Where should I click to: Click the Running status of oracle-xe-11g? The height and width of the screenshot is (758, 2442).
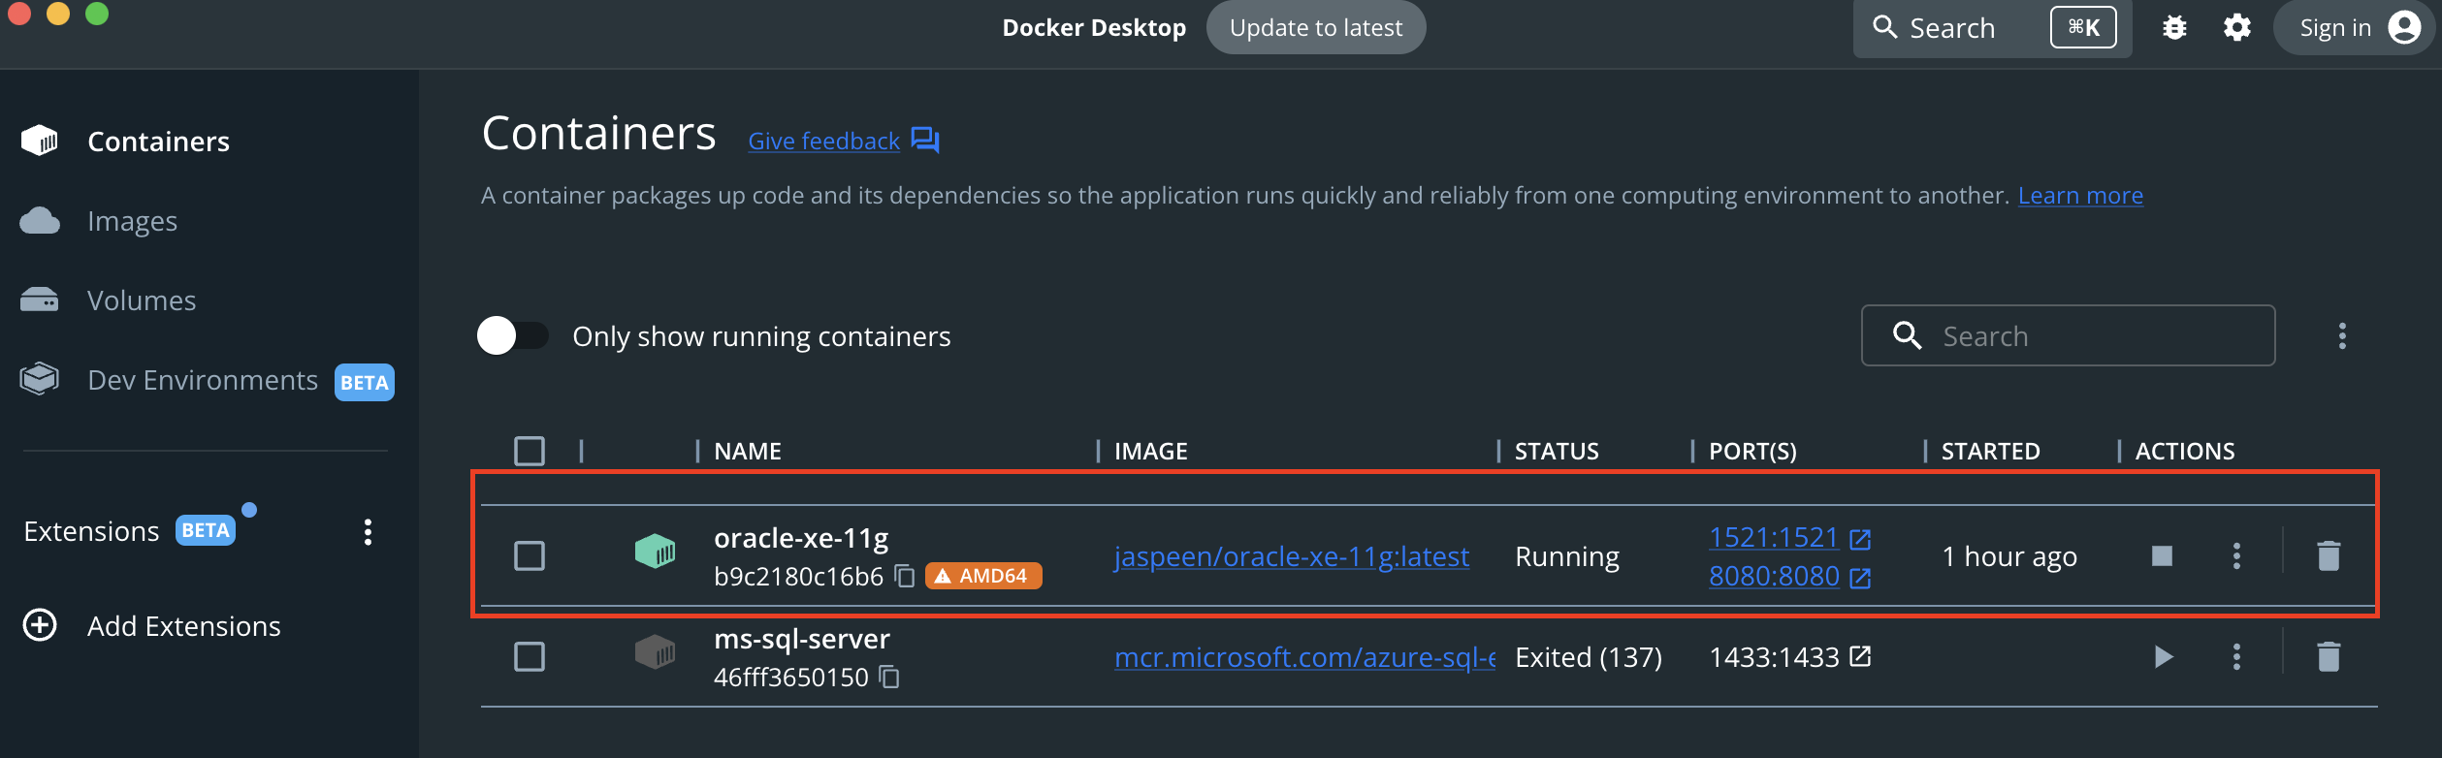pyautogui.click(x=1567, y=556)
